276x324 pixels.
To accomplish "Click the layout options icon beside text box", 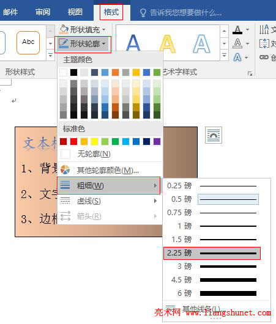I will 214,135.
